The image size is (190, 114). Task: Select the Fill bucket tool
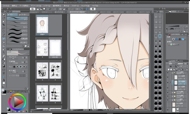click(4, 63)
